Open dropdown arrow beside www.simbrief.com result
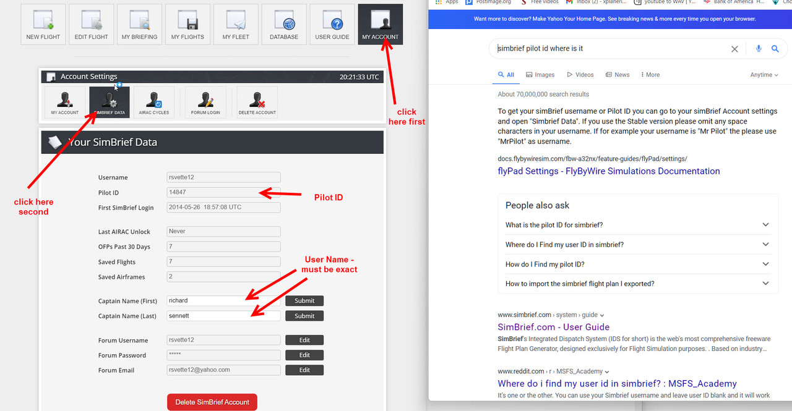792x411 pixels. [602, 315]
